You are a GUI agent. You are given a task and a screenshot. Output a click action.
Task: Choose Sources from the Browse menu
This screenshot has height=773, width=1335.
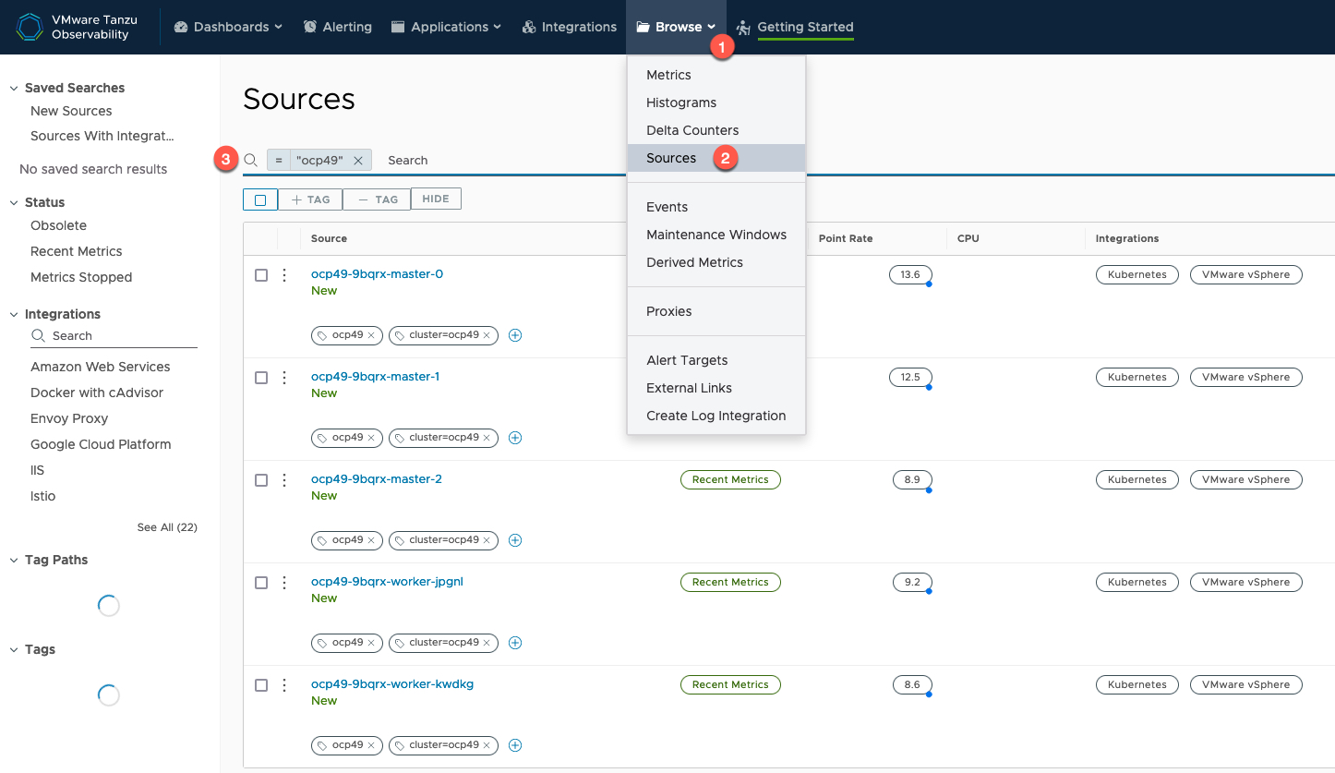click(716, 158)
